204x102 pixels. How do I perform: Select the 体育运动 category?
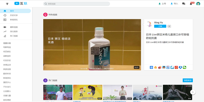click(7, 65)
